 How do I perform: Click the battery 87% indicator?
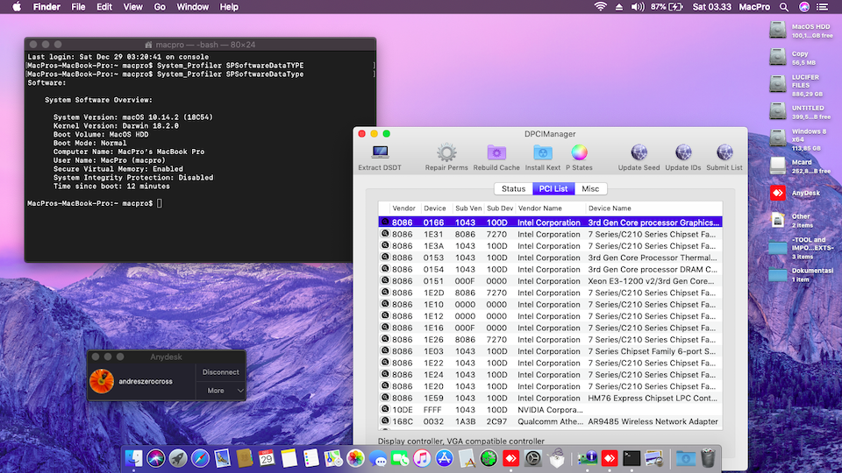pos(667,7)
